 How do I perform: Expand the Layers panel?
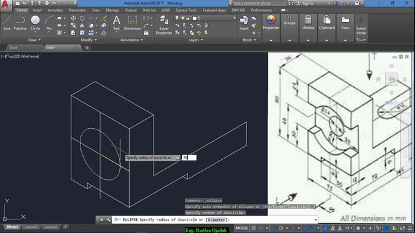click(196, 40)
